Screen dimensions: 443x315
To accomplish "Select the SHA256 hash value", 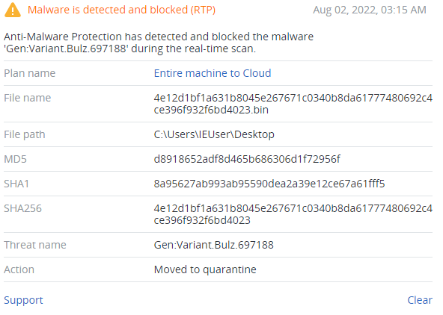I will [293, 214].
